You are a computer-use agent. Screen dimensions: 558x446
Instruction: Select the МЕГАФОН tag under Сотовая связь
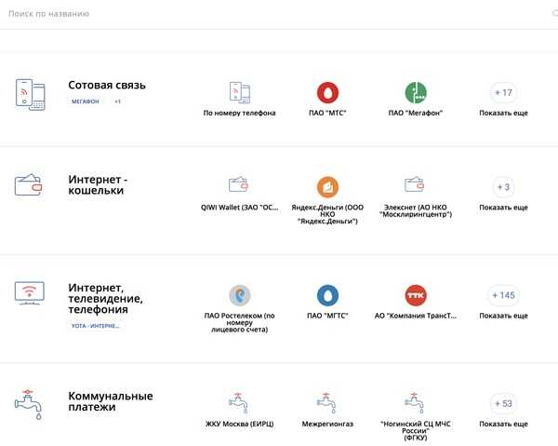86,101
